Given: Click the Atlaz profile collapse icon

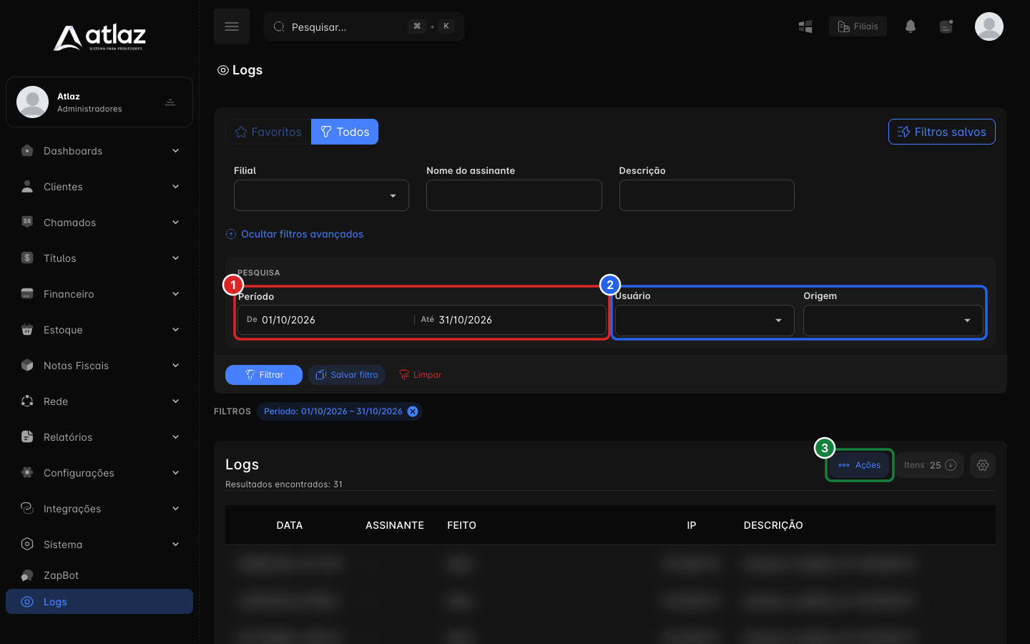Looking at the screenshot, I should [170, 102].
